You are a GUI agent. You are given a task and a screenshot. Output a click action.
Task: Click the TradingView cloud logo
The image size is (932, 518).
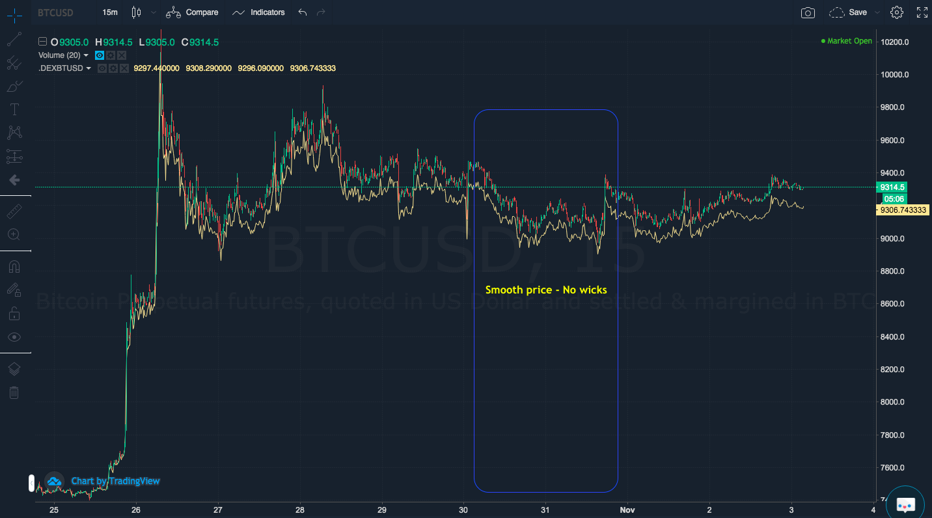click(x=54, y=481)
